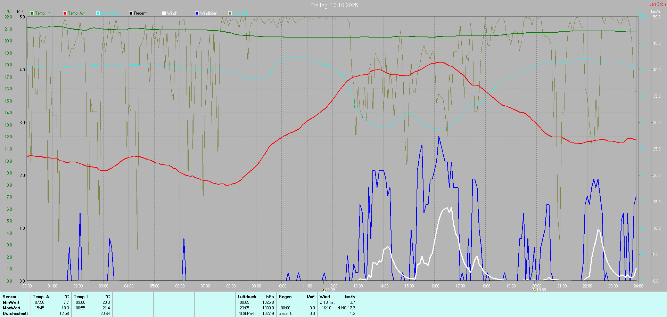Click the 'Durchschnitt' row header

(15, 314)
